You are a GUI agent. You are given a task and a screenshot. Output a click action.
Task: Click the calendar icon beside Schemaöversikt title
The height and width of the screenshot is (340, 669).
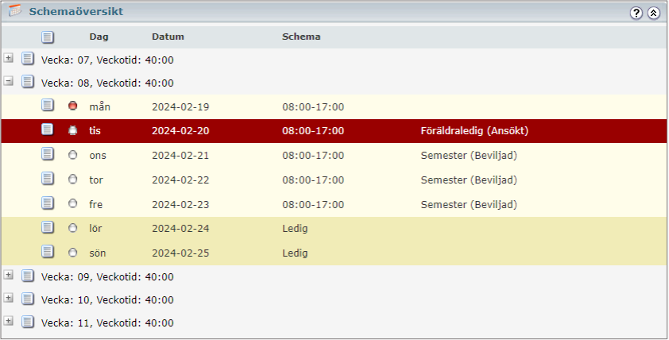15,10
